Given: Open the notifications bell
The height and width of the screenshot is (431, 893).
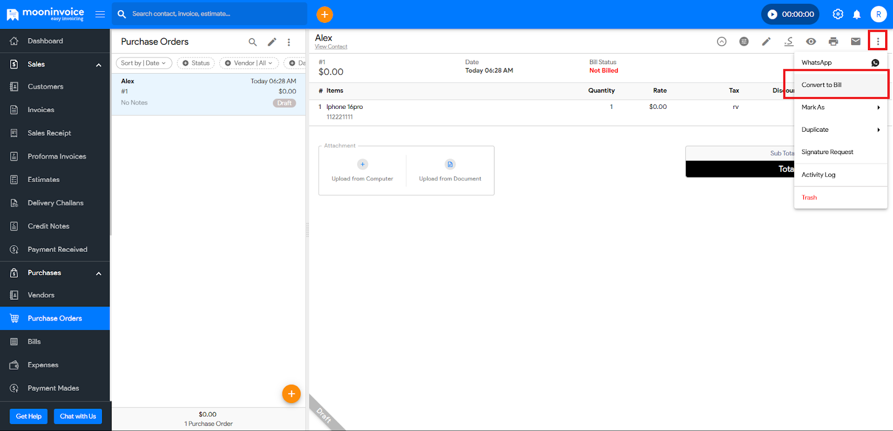Looking at the screenshot, I should 857,15.
